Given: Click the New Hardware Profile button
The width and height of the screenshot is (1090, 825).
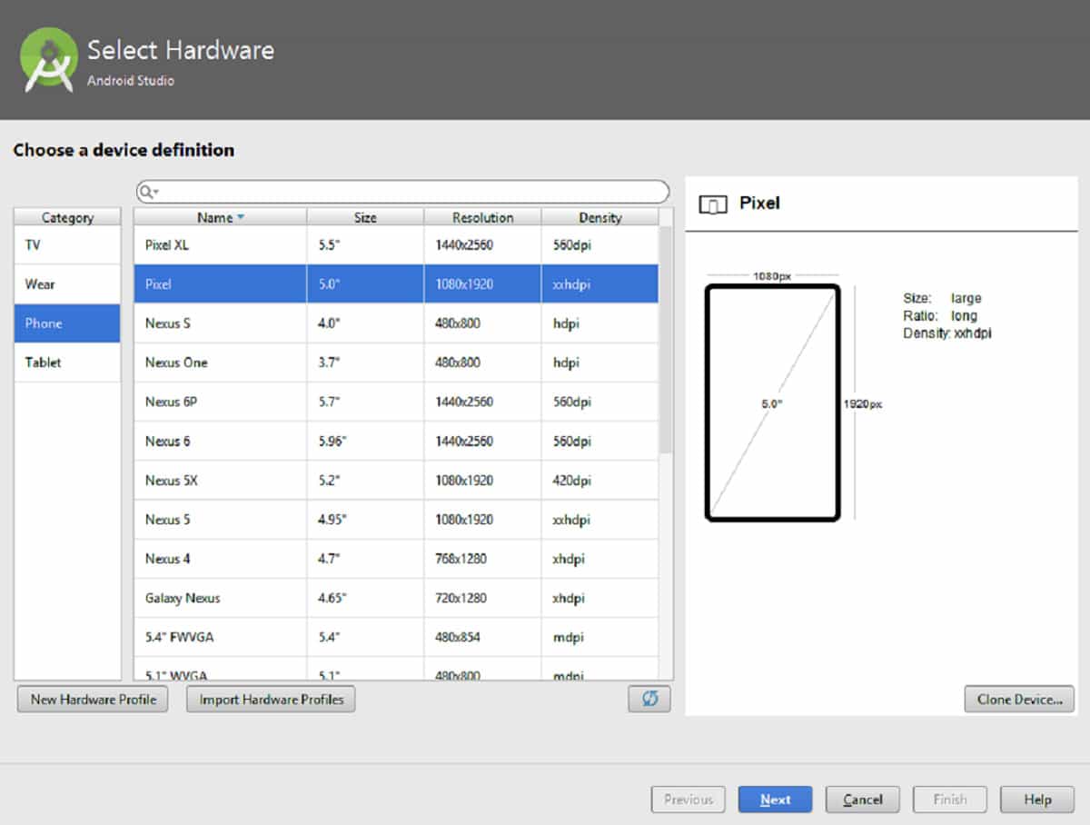Looking at the screenshot, I should point(93,700).
